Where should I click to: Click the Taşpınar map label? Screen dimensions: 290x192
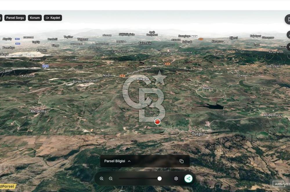click(83, 39)
